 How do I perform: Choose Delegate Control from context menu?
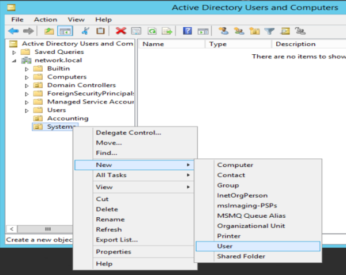coord(134,133)
